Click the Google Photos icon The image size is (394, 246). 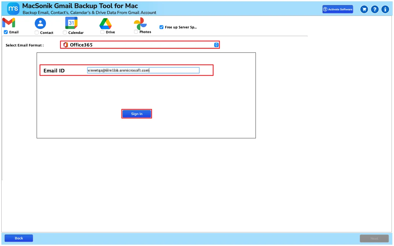point(140,24)
